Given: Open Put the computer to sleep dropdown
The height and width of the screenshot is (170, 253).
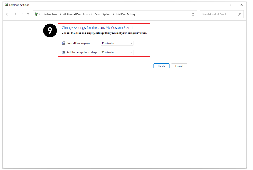Looking at the screenshot, I should coord(117,53).
